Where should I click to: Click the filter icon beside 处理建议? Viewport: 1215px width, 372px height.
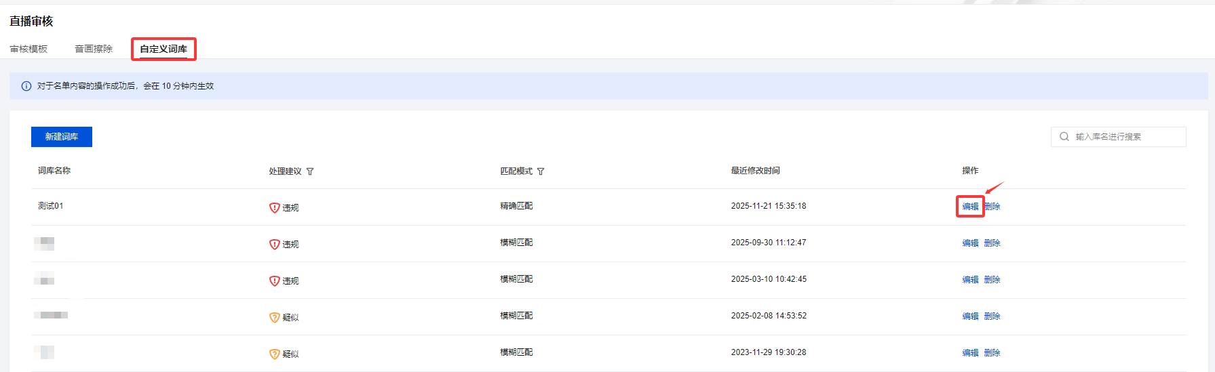[x=310, y=171]
